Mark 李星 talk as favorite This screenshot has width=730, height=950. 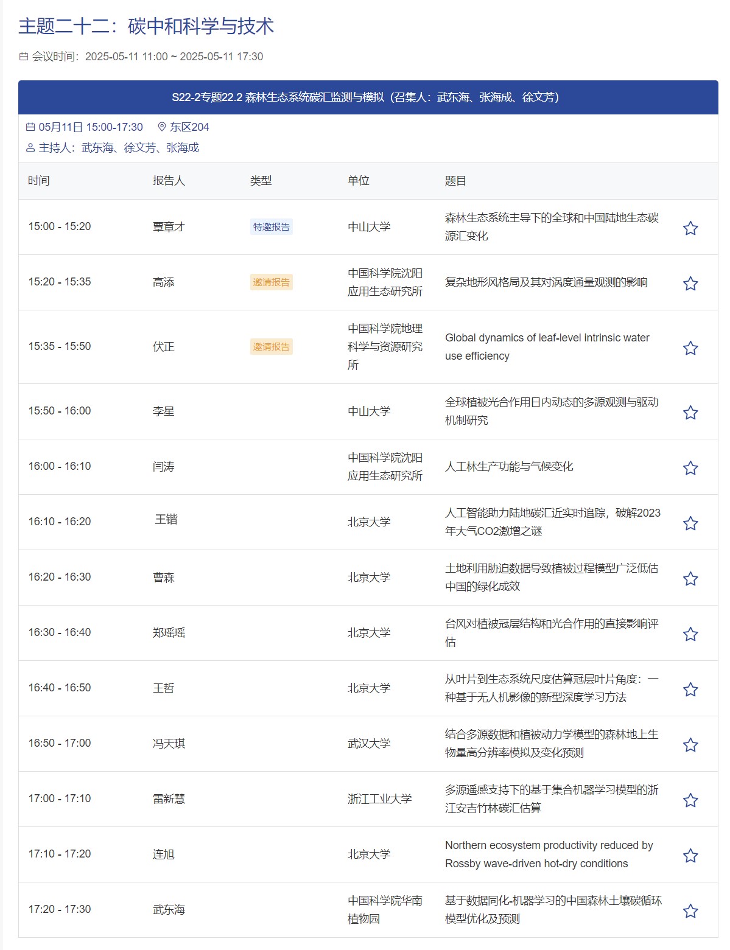coord(690,413)
